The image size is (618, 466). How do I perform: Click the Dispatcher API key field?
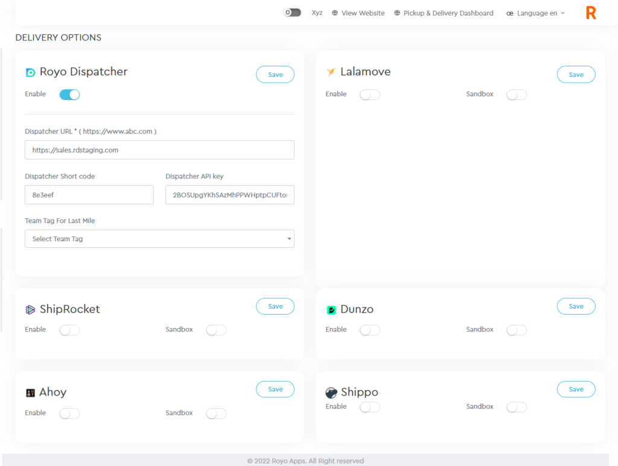pyautogui.click(x=230, y=195)
